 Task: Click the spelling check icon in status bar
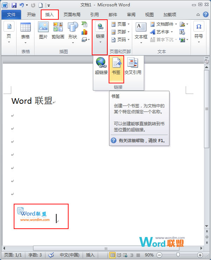click(51, 255)
